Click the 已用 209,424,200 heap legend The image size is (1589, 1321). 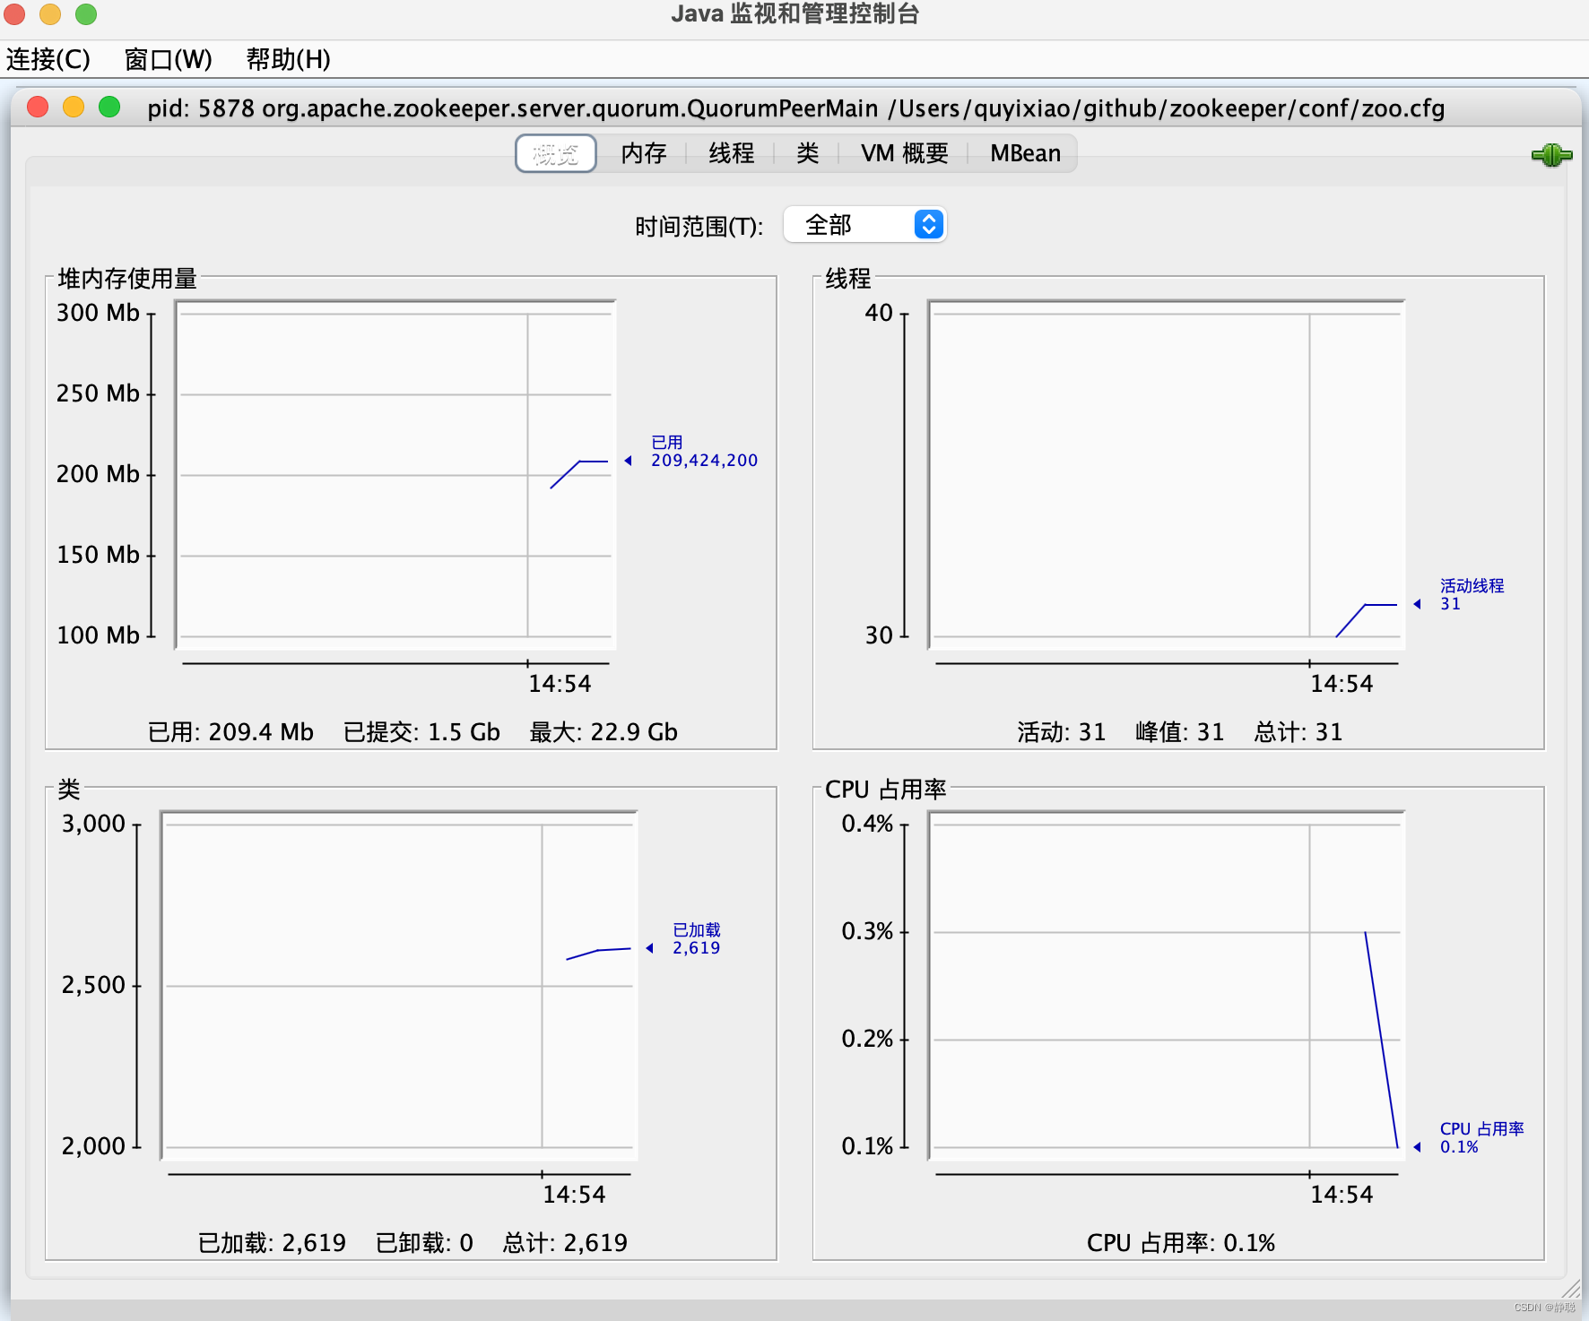coord(704,452)
